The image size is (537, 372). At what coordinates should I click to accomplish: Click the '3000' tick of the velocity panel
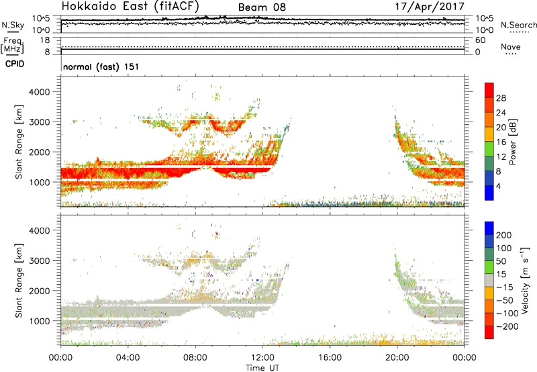40,261
